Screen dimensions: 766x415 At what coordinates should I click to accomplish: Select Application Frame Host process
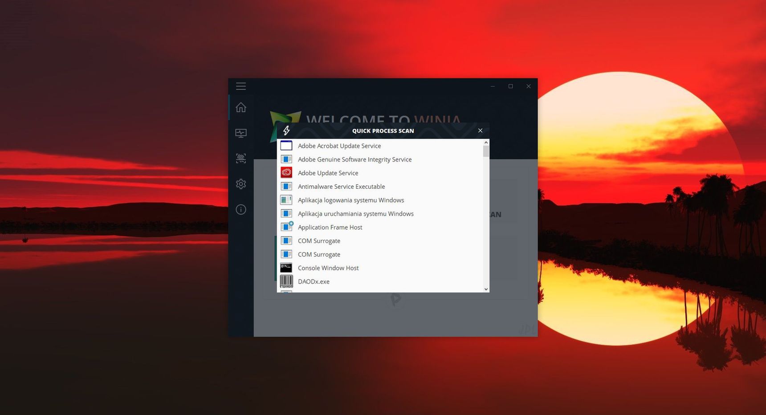[380, 227]
